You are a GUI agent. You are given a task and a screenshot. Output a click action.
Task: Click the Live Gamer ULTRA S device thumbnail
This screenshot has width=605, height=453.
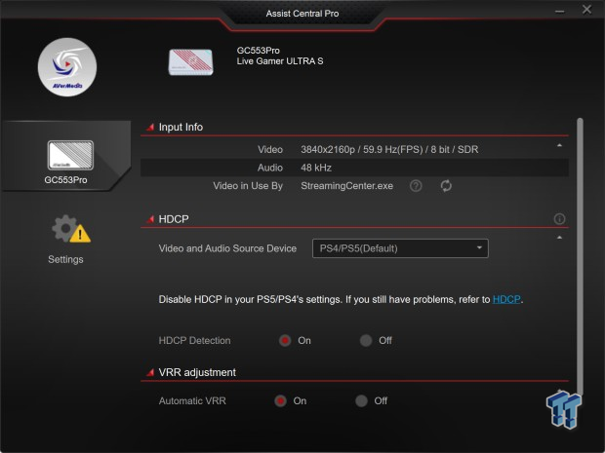click(190, 61)
